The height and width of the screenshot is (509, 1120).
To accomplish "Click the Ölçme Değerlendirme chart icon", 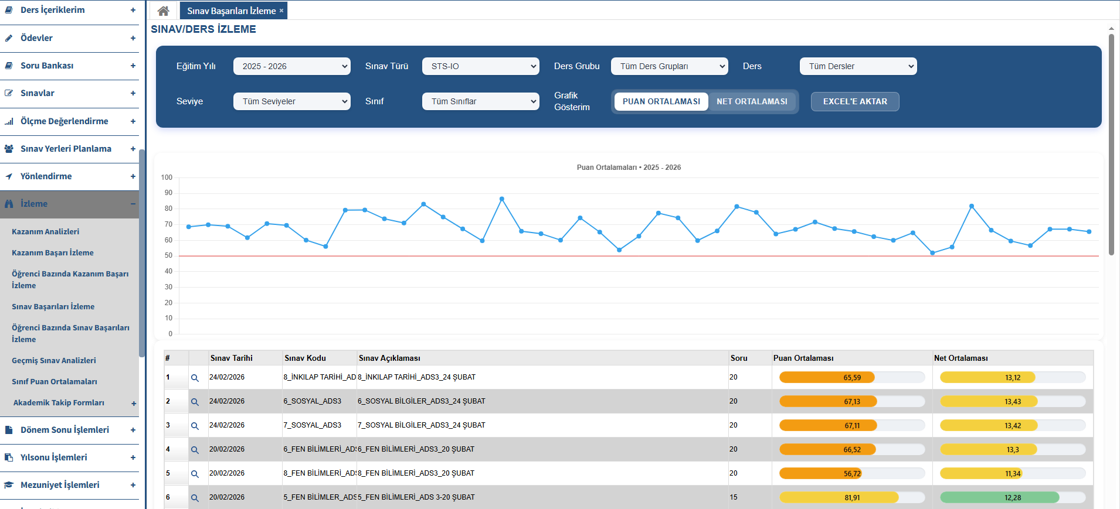I will [9, 121].
